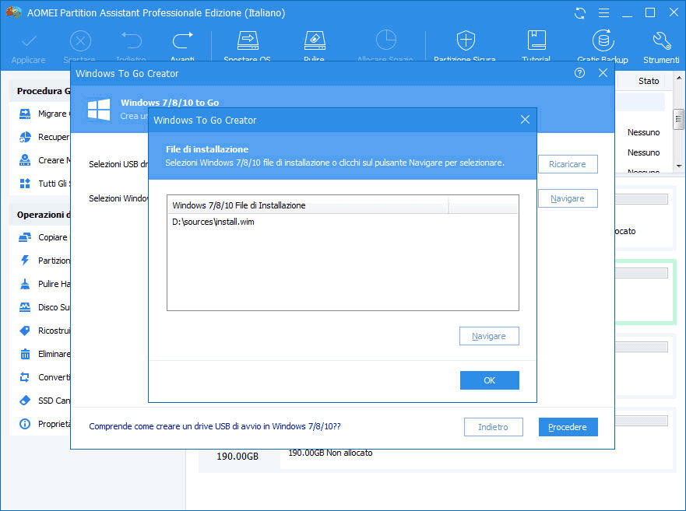Click the 190.00GB disk size label
This screenshot has width=686, height=511.
[237, 457]
